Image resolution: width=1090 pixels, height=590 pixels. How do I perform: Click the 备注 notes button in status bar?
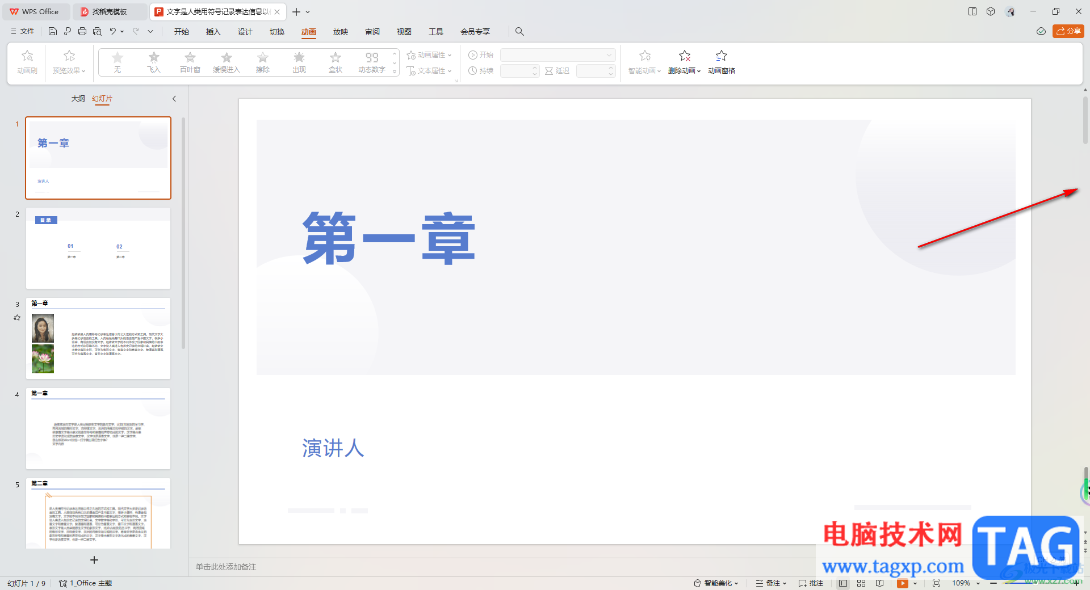click(772, 583)
